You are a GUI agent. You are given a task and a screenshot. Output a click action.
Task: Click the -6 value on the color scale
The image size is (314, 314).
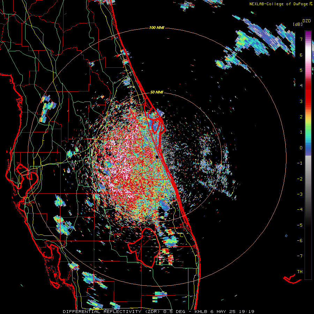pos(300,241)
